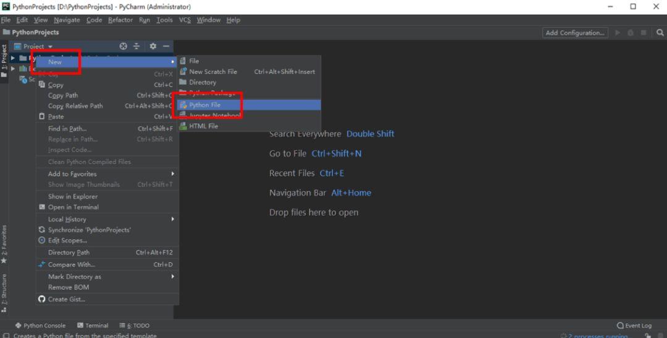Choose Find in Path... menu entry
Image resolution: width=667 pixels, height=338 pixels.
pos(107,128)
